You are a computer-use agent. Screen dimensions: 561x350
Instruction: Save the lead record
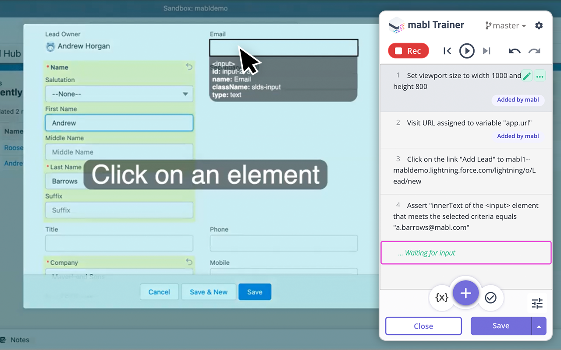(255, 292)
